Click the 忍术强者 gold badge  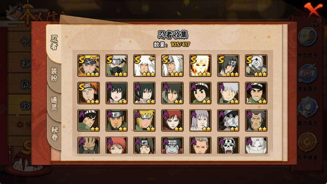click(307, 146)
